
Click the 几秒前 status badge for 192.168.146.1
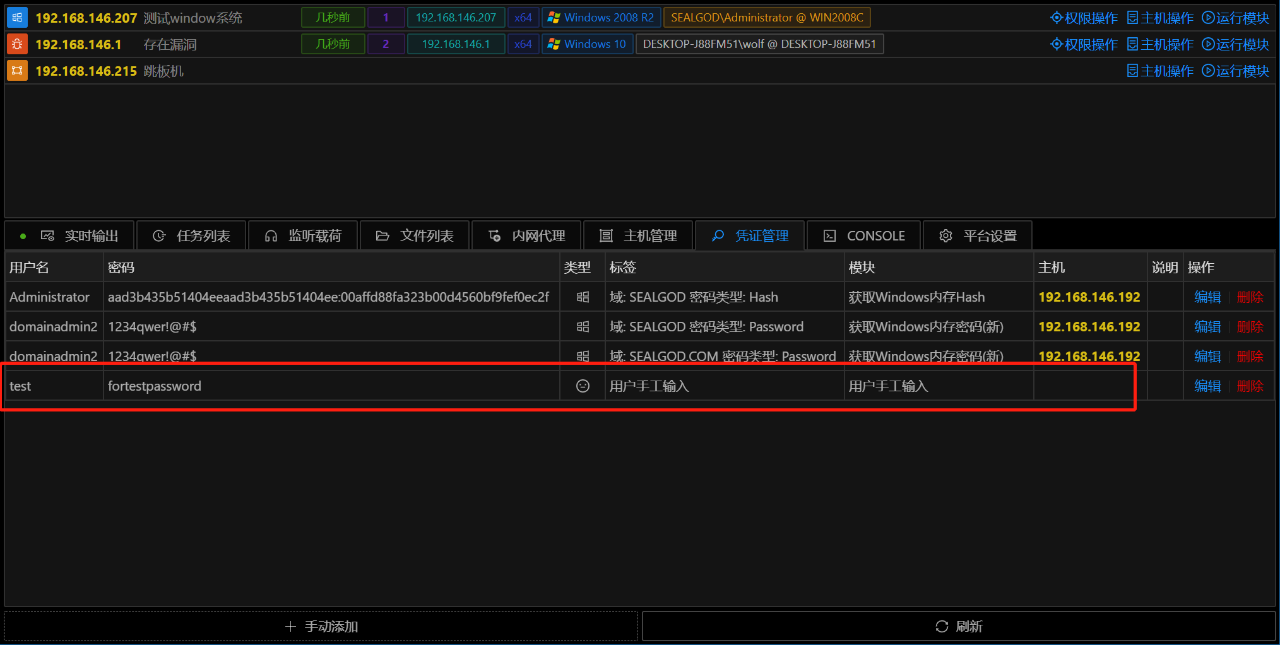click(333, 44)
